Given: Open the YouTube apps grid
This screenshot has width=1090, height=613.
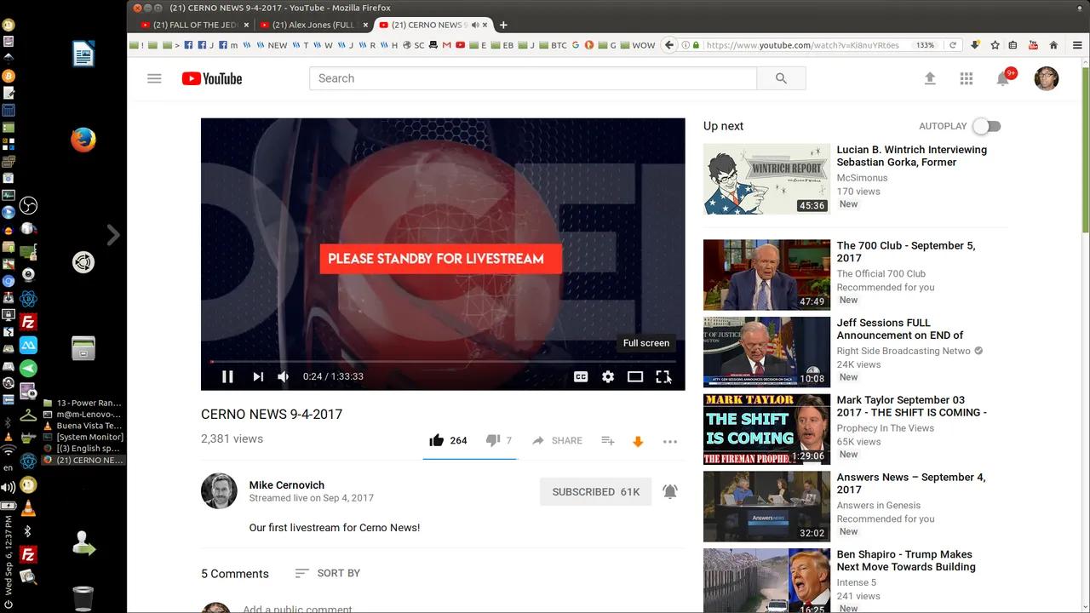Looking at the screenshot, I should (x=967, y=78).
